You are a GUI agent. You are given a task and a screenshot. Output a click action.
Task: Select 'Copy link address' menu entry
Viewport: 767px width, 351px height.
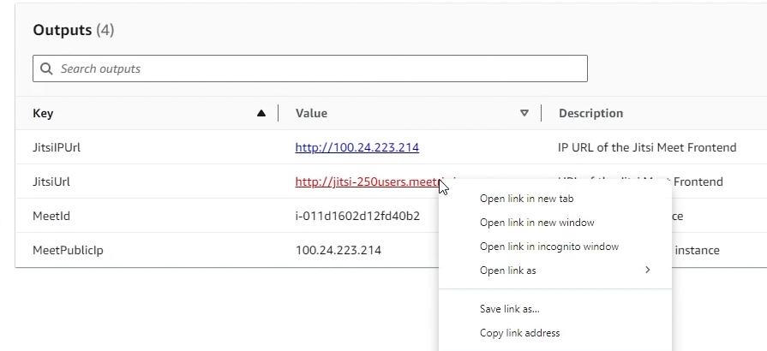click(x=519, y=333)
